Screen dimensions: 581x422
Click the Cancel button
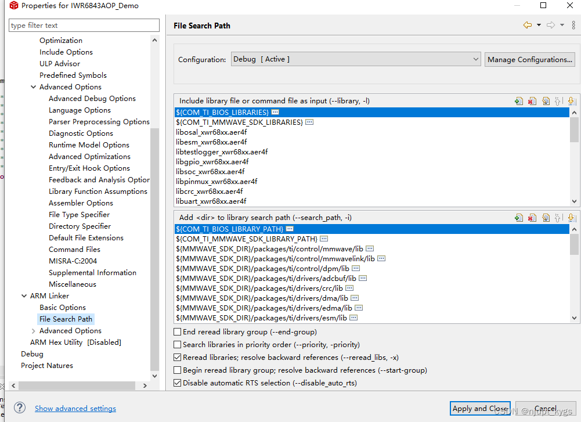pos(545,408)
